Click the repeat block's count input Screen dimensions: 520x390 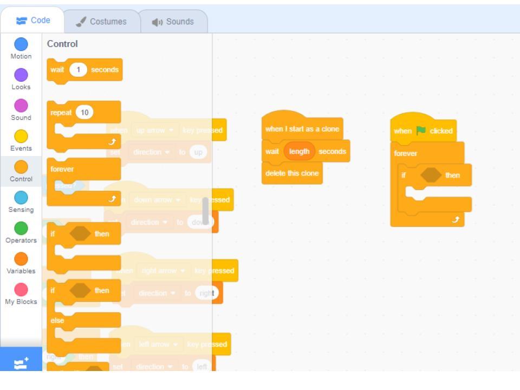coord(84,113)
